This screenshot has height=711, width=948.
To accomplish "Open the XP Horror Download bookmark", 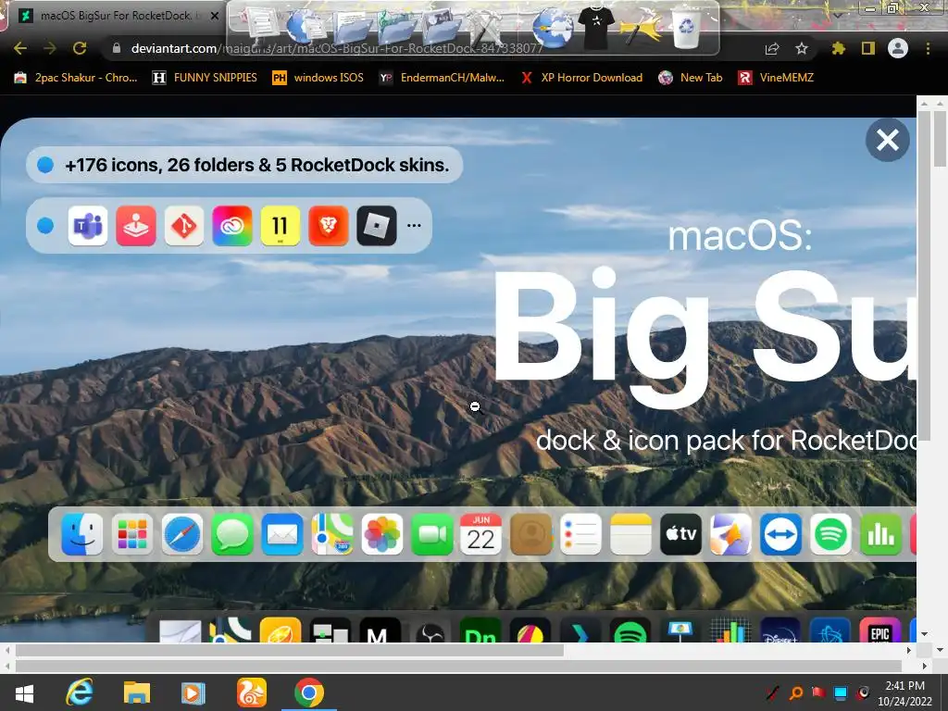I will [x=581, y=78].
